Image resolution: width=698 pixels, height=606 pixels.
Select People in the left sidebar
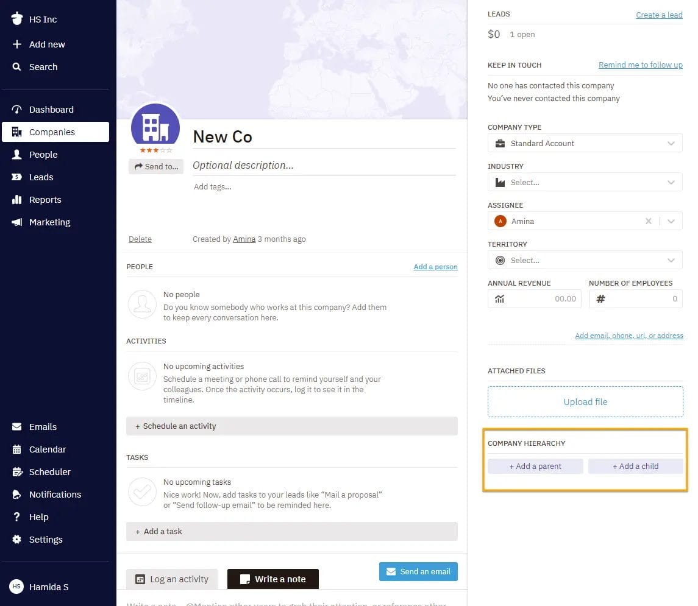[43, 154]
